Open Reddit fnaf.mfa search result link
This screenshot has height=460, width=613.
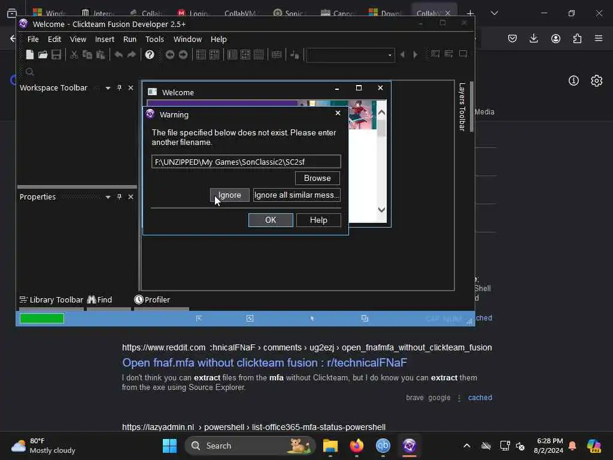point(265,362)
